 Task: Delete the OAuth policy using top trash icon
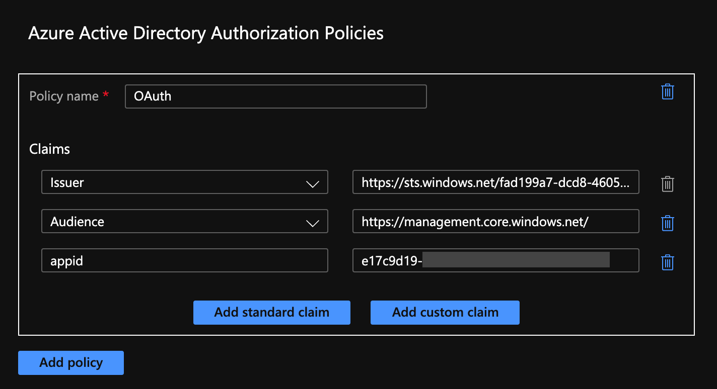click(667, 92)
